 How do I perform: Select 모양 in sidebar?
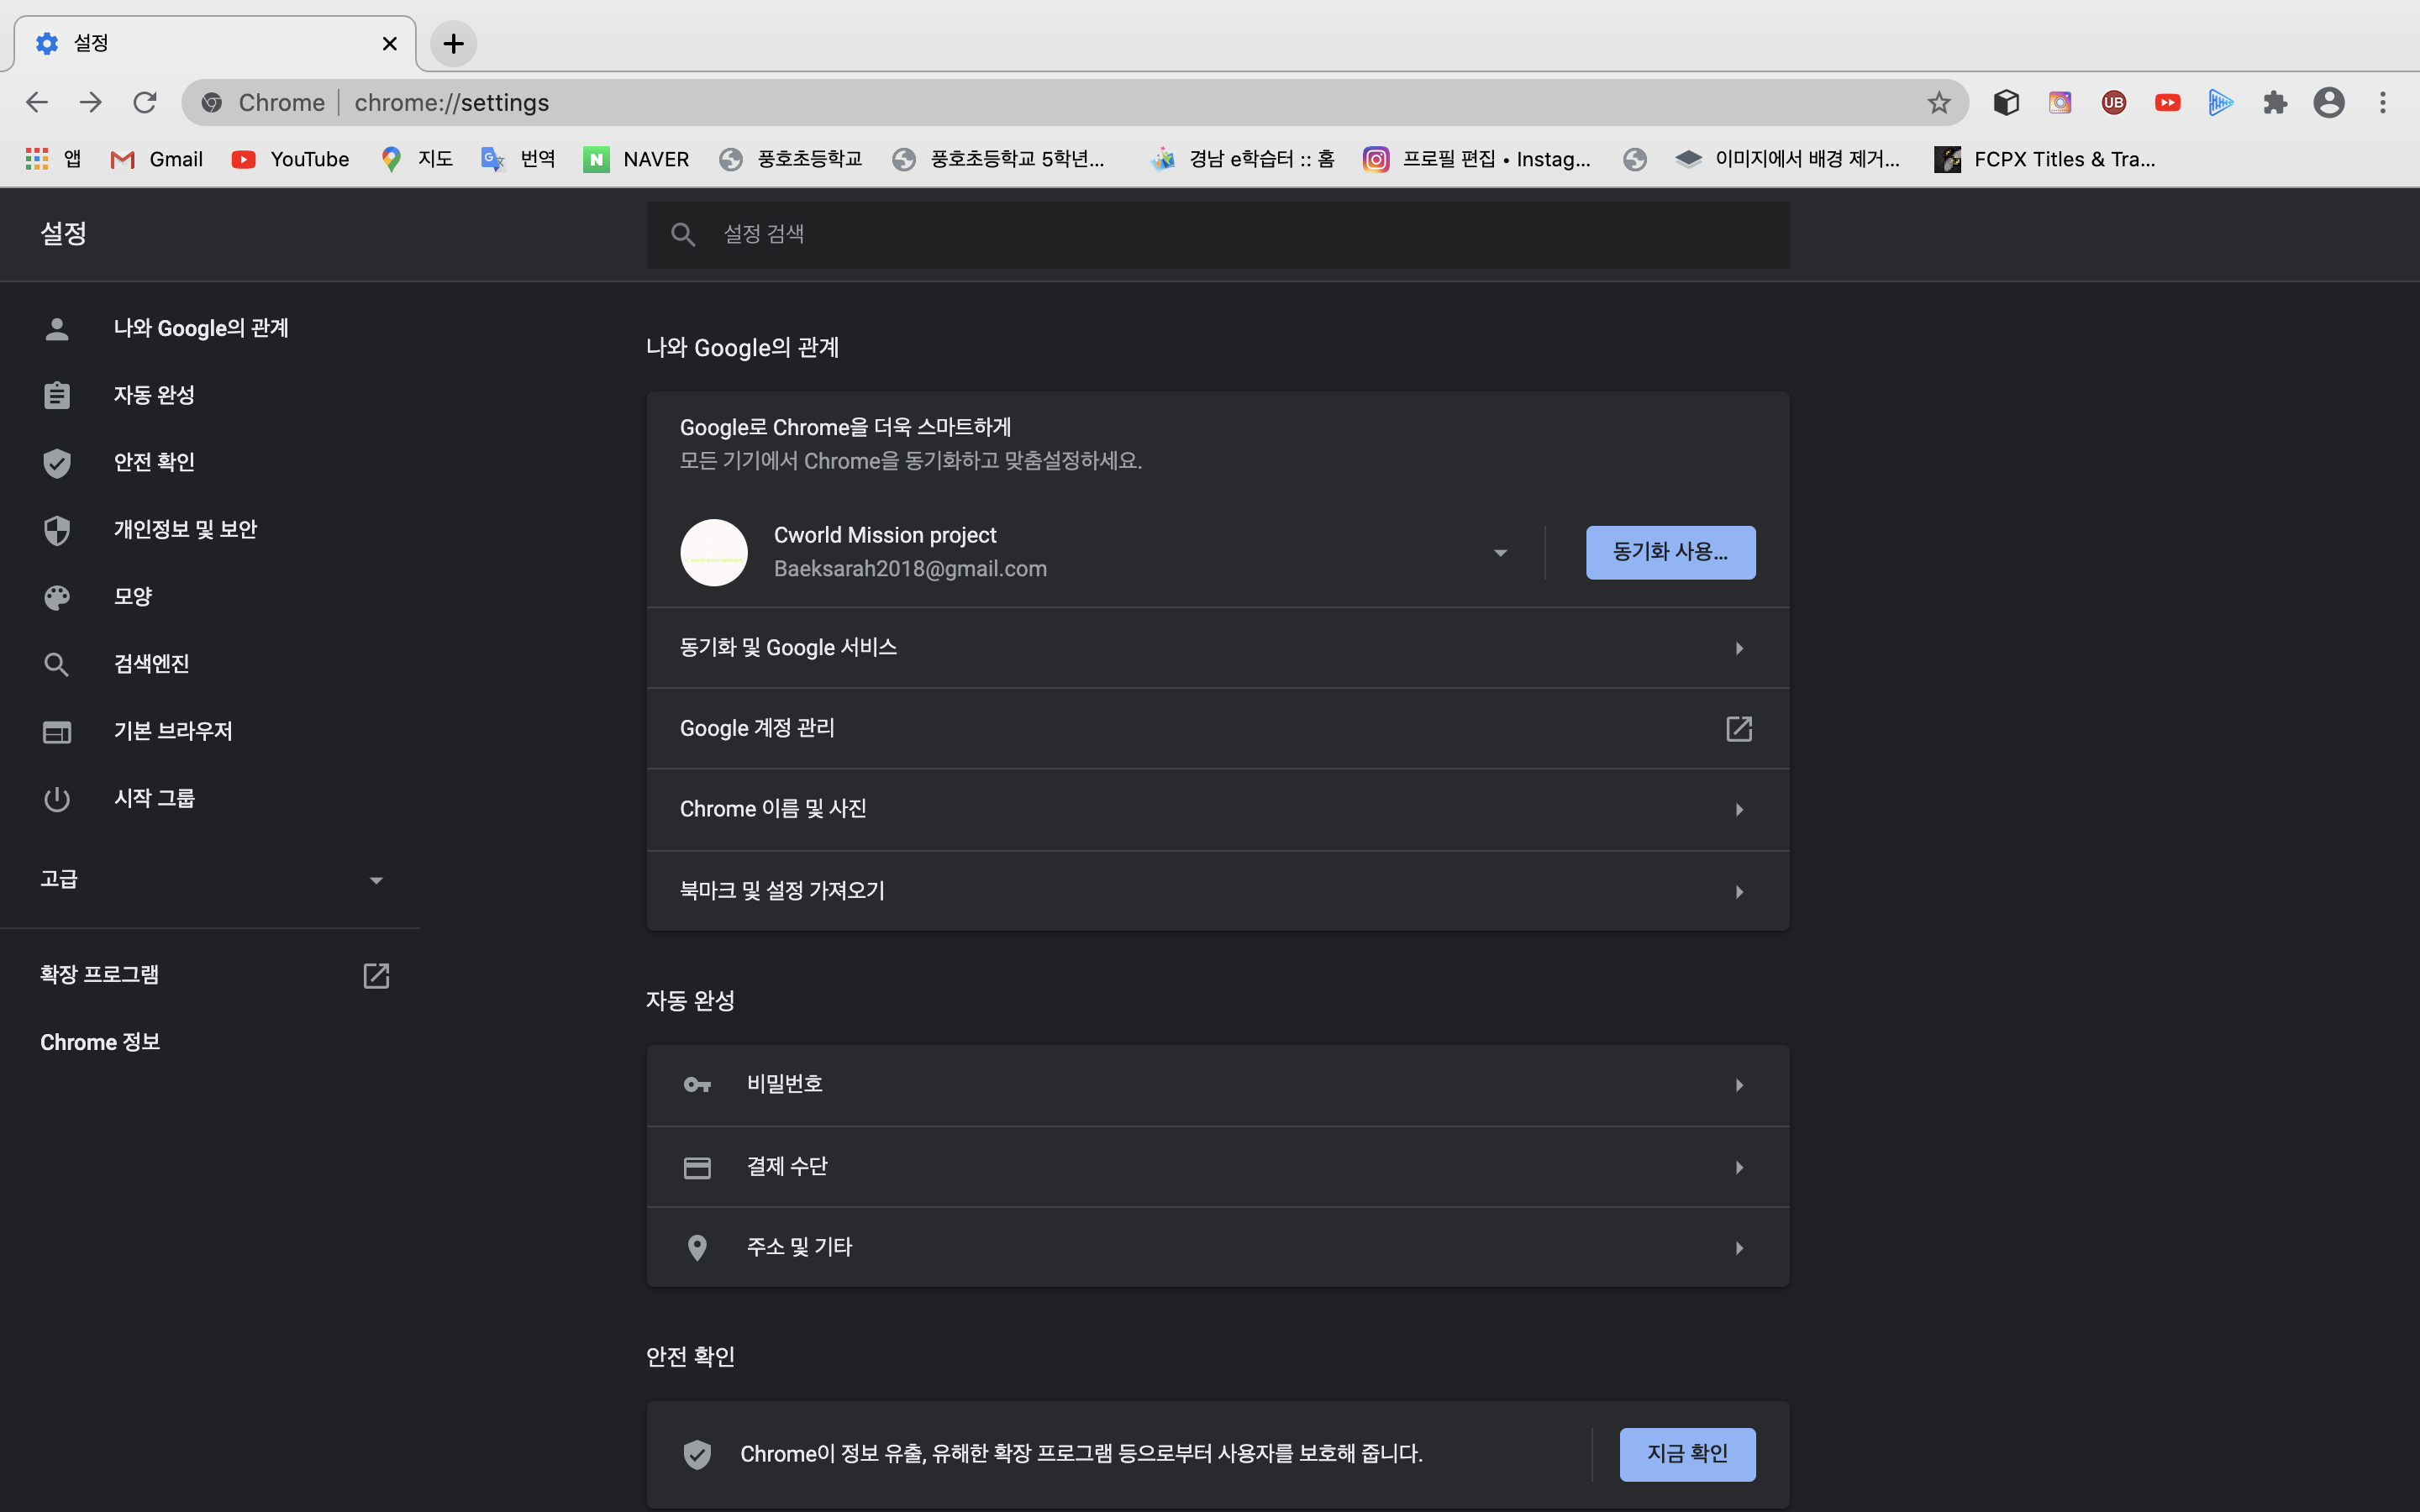(x=133, y=597)
